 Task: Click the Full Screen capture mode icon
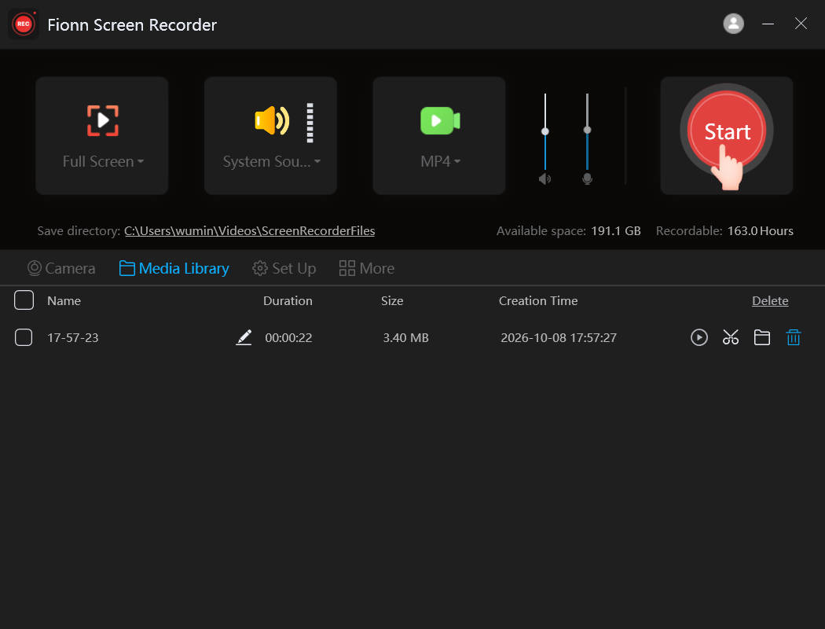[103, 120]
